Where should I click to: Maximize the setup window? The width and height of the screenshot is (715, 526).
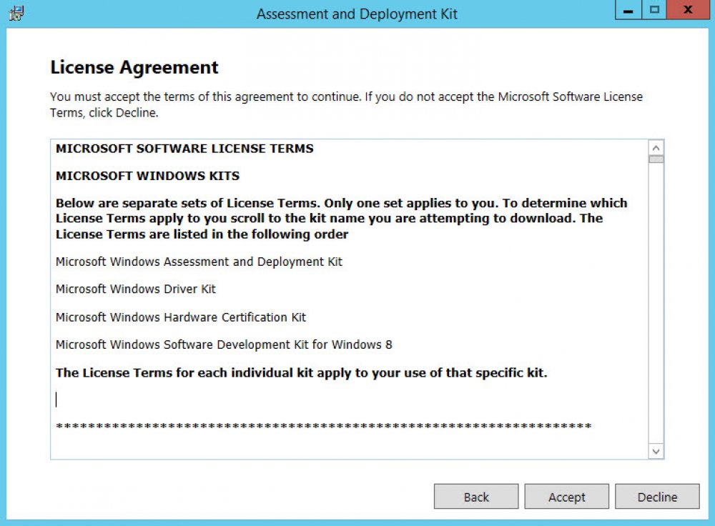(x=654, y=10)
